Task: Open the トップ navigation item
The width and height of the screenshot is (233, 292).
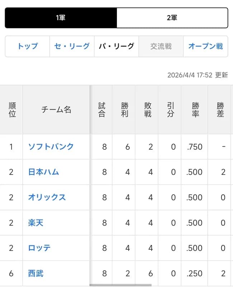Action: pyautogui.click(x=27, y=46)
